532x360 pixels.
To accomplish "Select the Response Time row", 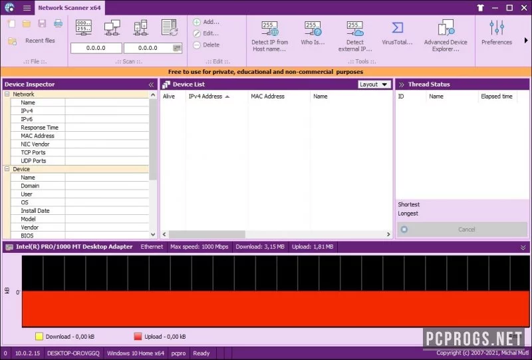I will click(x=80, y=127).
